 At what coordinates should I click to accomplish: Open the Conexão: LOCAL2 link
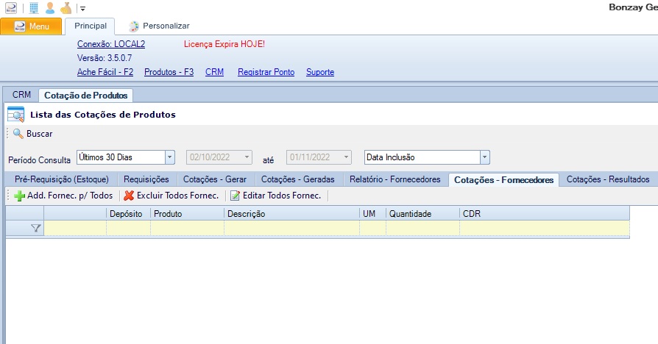pyautogui.click(x=111, y=44)
